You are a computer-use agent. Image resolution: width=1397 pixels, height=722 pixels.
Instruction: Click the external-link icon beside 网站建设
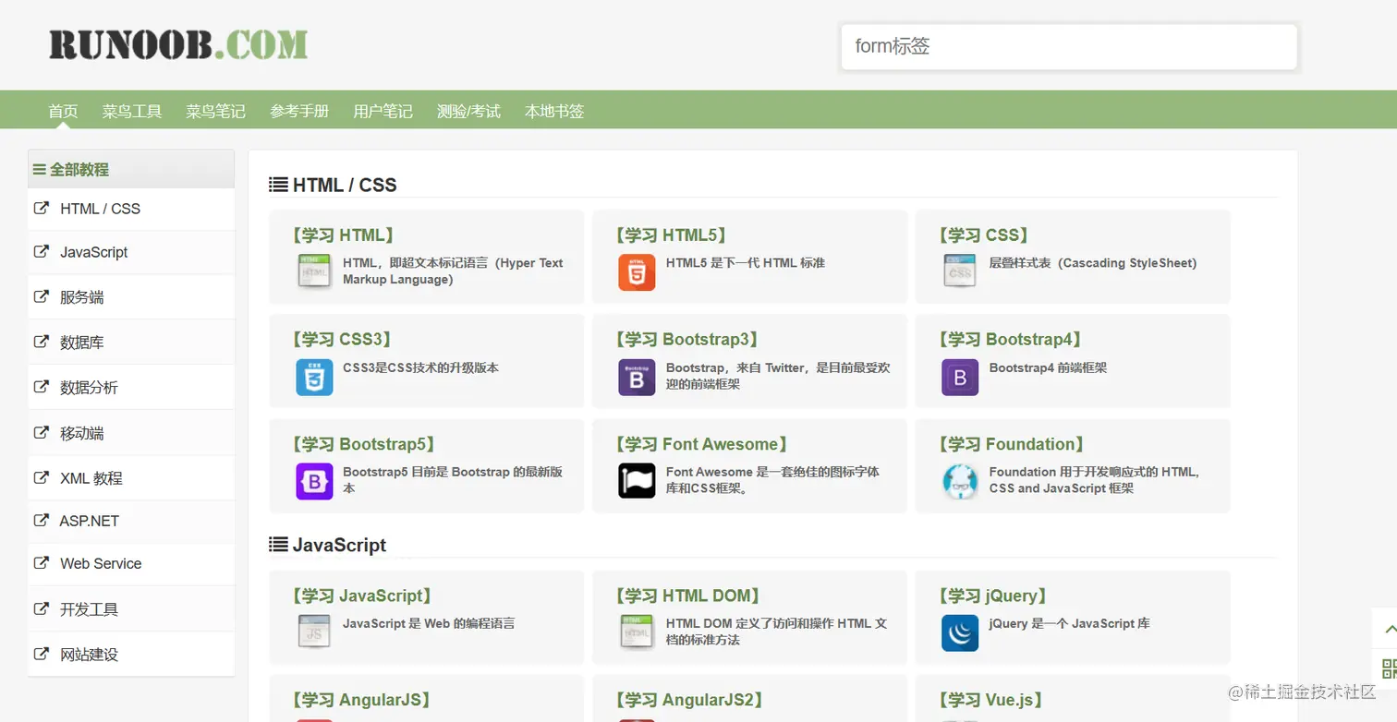point(42,654)
